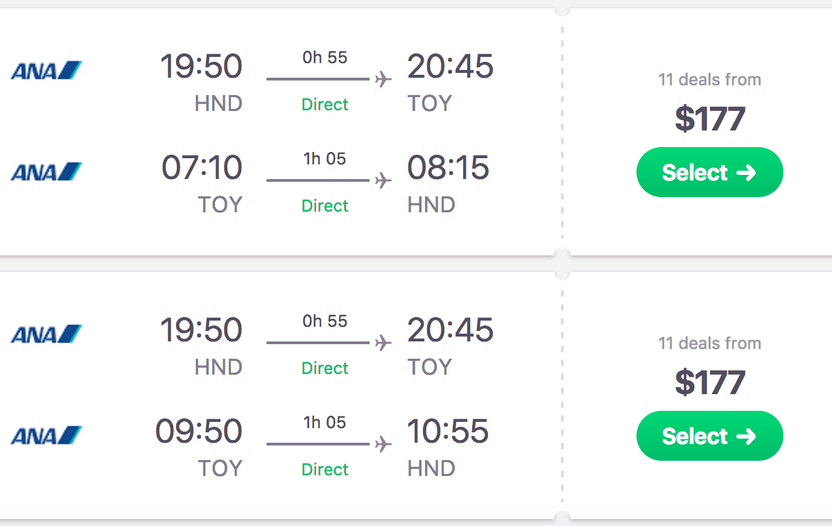
Task: Click the 09:50 departure time
Action: (x=199, y=432)
